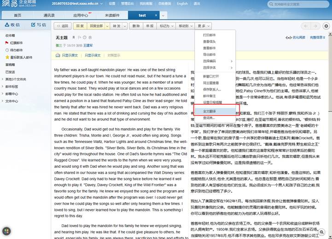Click the 转发 forward button
The image size is (332, 239).
click(116, 26)
